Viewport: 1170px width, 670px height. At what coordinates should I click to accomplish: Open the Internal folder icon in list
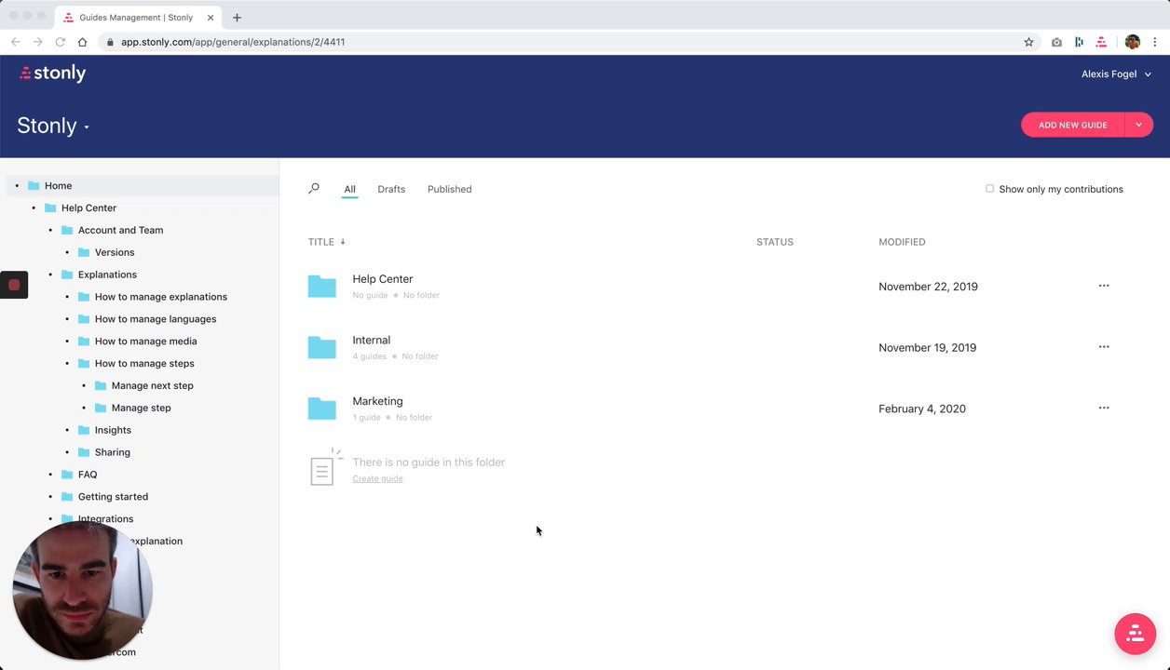pyautogui.click(x=321, y=348)
